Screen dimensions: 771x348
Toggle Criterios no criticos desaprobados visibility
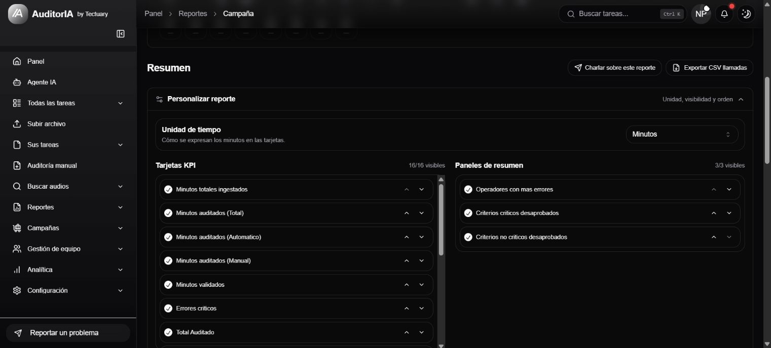[x=468, y=237]
